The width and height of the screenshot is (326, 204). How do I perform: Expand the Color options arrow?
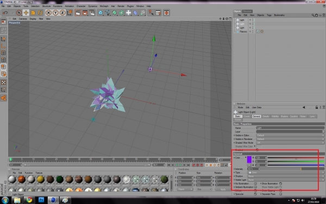coord(246,158)
